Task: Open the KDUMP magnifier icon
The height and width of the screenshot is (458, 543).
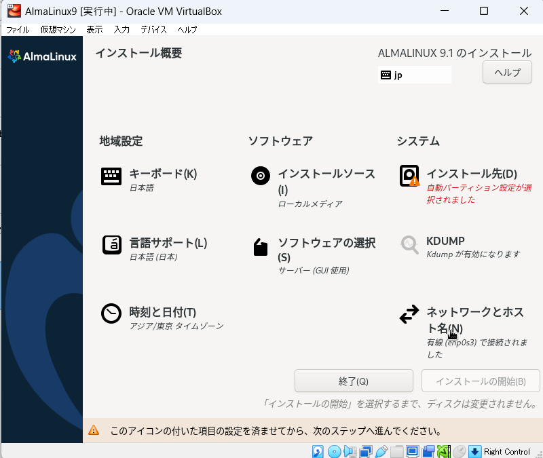Action: (x=410, y=245)
